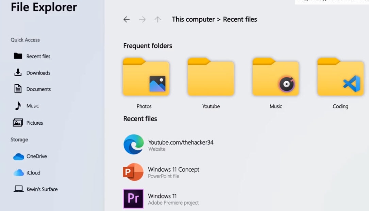
Task: Click the 'Youtube' folder label
Action: tap(211, 106)
